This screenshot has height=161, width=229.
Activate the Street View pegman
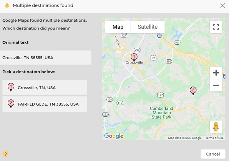(216, 127)
